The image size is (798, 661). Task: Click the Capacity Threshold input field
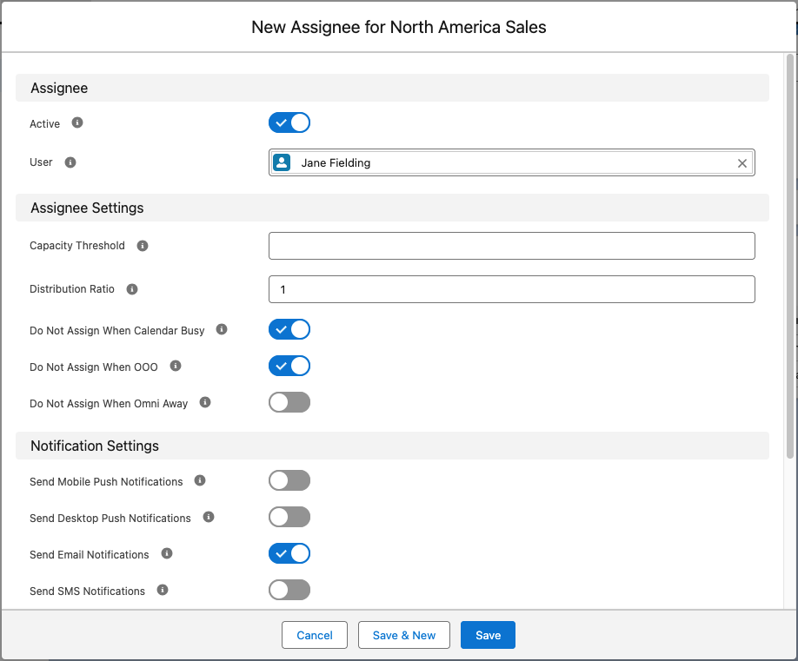click(x=511, y=246)
